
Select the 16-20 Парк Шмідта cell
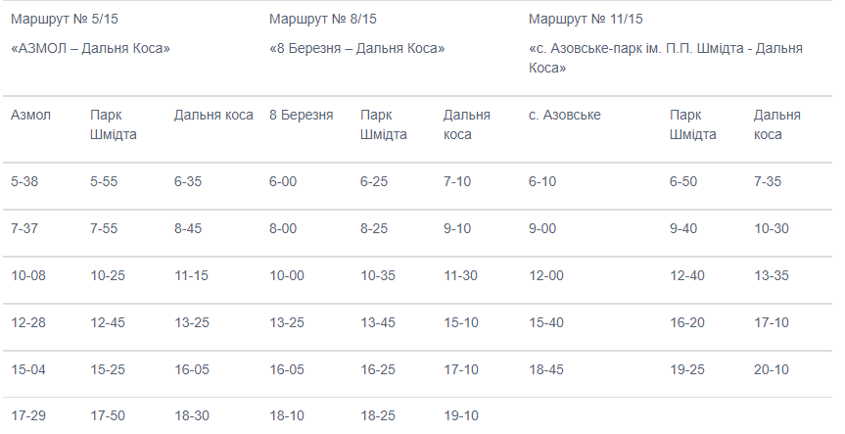[x=687, y=322]
